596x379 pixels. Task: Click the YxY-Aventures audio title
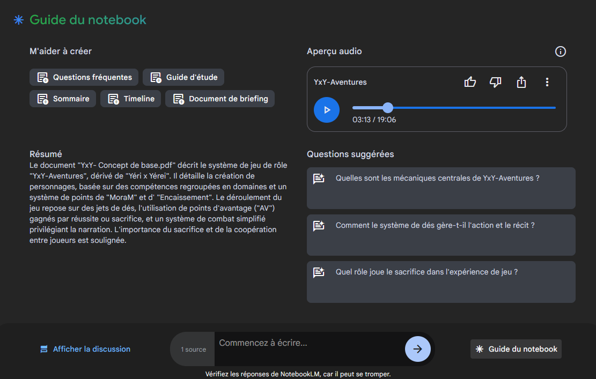(340, 82)
